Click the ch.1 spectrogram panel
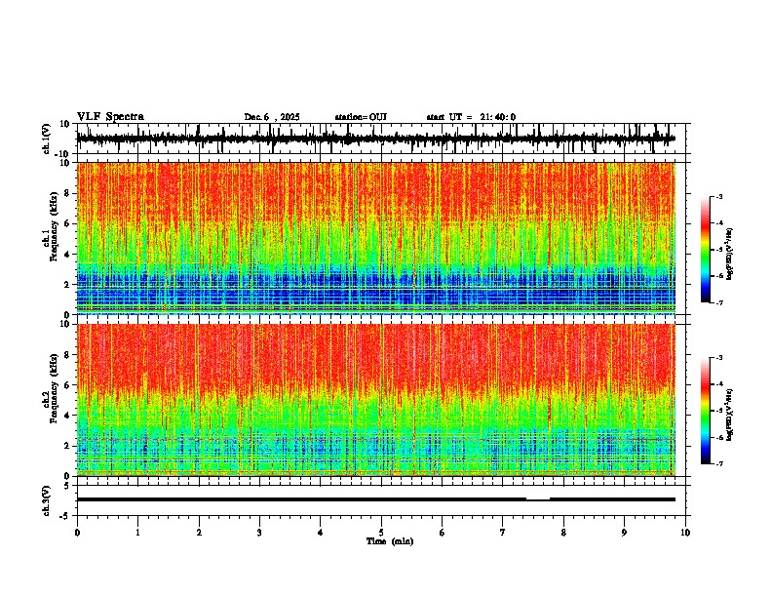Image resolution: width=772 pixels, height=597 pixels. 376,238
